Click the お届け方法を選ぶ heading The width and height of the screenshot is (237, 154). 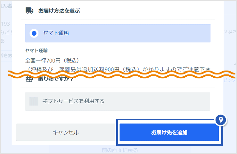pos(59,11)
